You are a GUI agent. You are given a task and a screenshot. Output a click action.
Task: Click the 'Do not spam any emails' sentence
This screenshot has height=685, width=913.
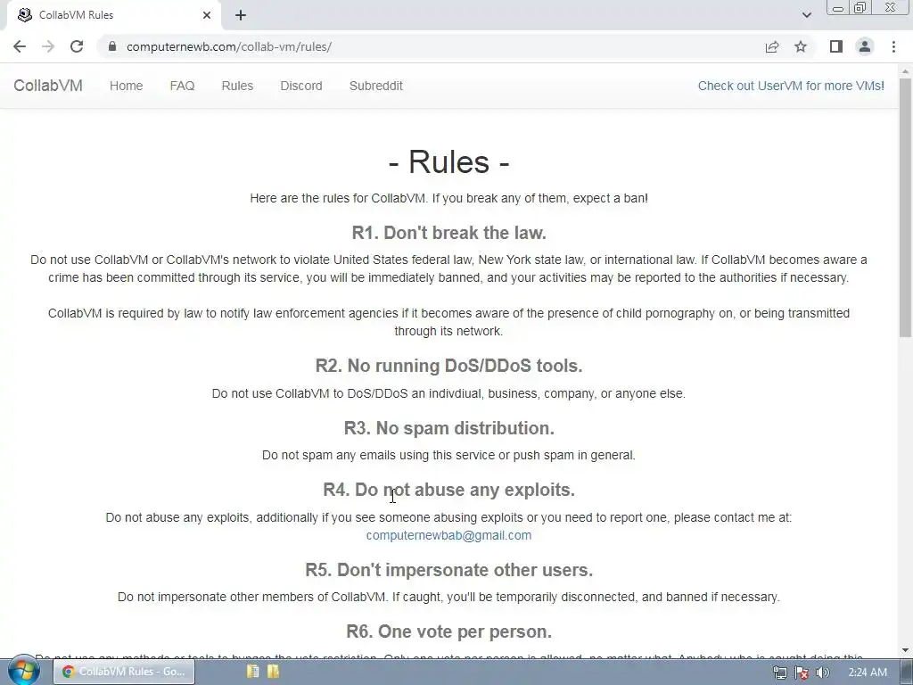tap(448, 455)
